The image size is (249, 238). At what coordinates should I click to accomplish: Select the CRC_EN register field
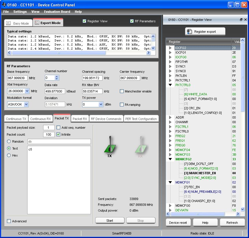pyautogui.click(x=192, y=108)
